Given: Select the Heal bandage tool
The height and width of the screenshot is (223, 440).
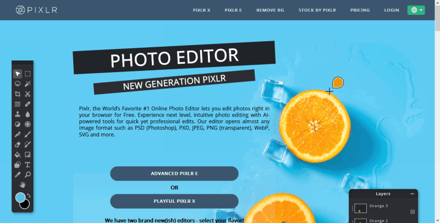Looking at the screenshot, I should point(28,104).
